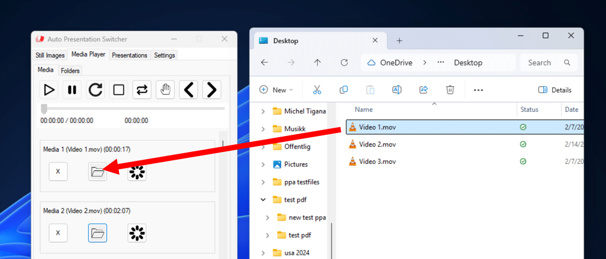
Task: Switch to the Still Images tab
Action: pyautogui.click(x=50, y=55)
